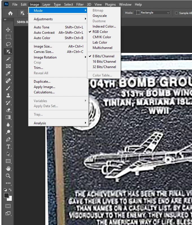Viewport: 192px width, 225px height.
Task: Open the Filter menu
Action: tap(80, 4)
